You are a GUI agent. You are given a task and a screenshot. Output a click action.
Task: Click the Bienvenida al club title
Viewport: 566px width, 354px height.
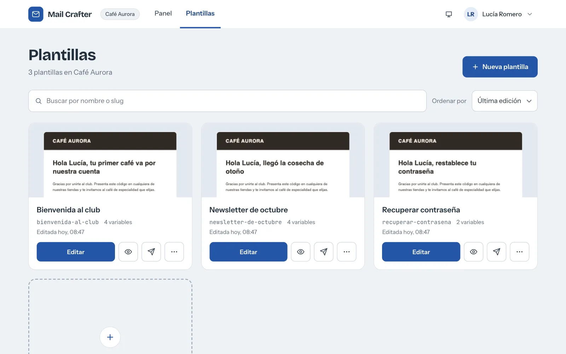(68, 210)
